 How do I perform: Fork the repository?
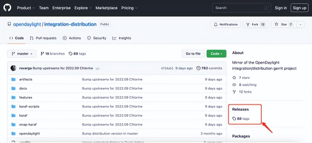coord(256,24)
